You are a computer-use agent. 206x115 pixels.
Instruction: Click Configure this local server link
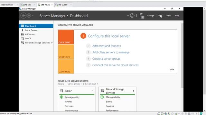pyautogui.click(x=109, y=36)
